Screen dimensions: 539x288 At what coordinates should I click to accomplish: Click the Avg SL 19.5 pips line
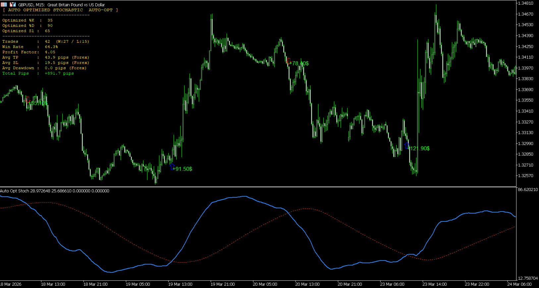pyautogui.click(x=46, y=63)
